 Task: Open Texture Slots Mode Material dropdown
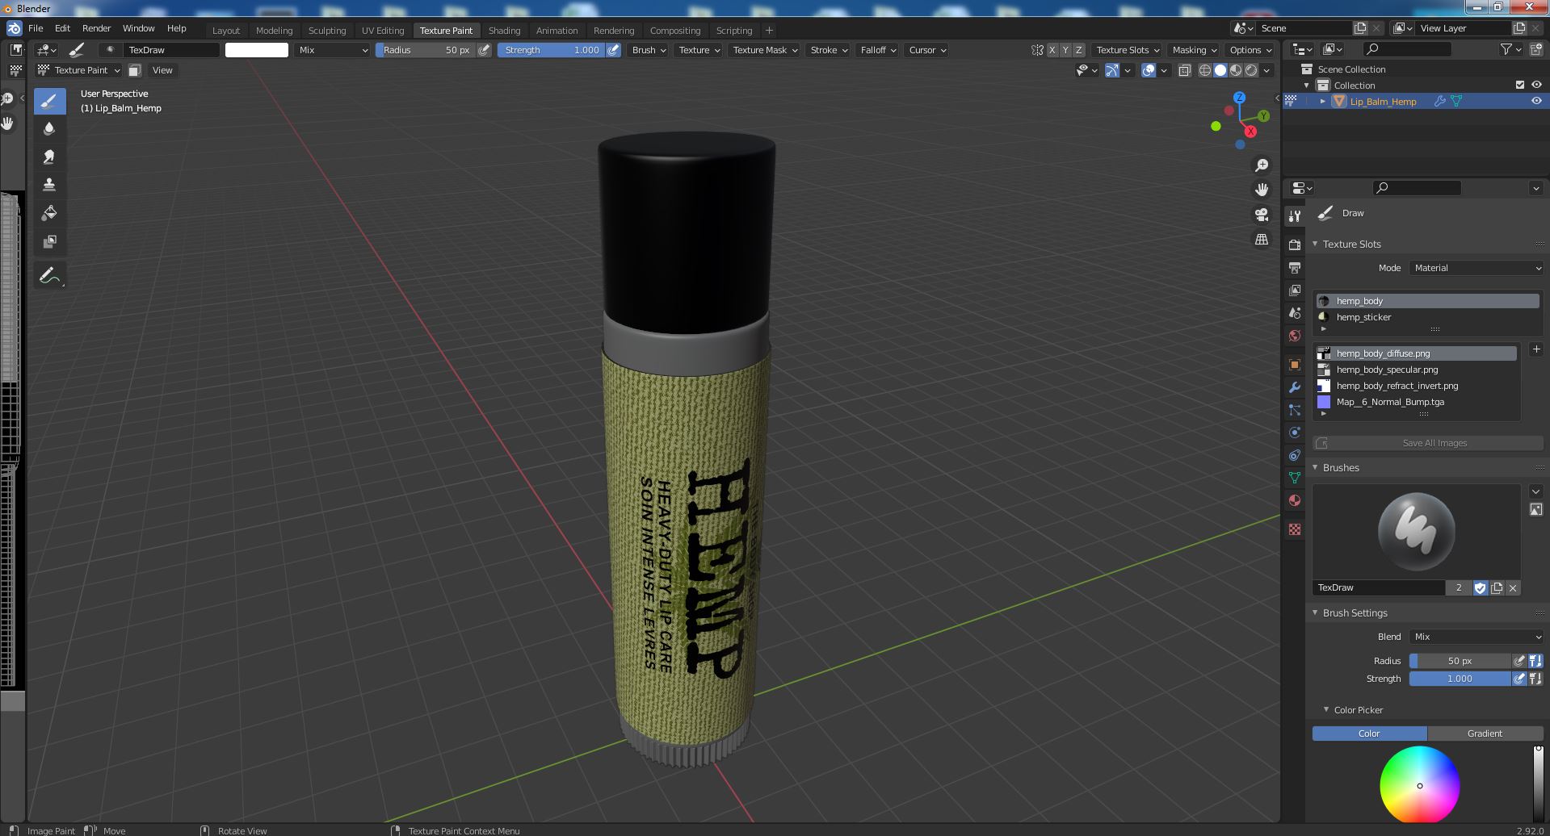pos(1476,268)
